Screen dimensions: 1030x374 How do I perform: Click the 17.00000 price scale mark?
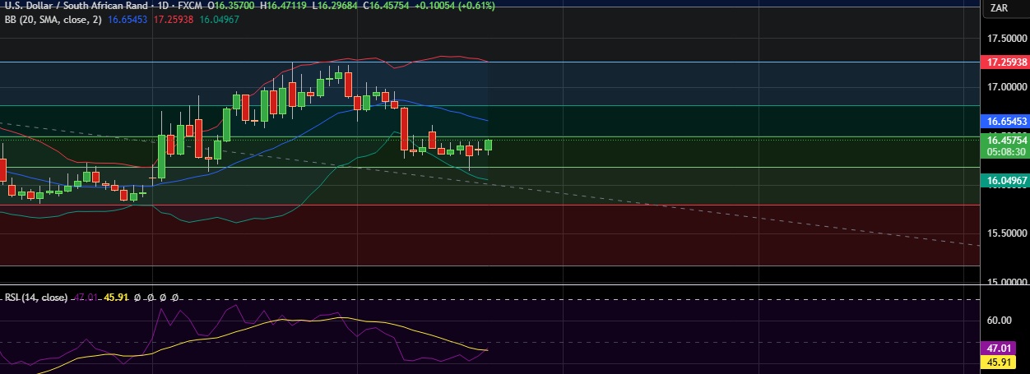pos(1007,86)
